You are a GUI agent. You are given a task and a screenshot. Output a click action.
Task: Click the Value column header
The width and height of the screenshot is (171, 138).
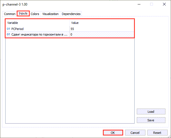(102, 23)
